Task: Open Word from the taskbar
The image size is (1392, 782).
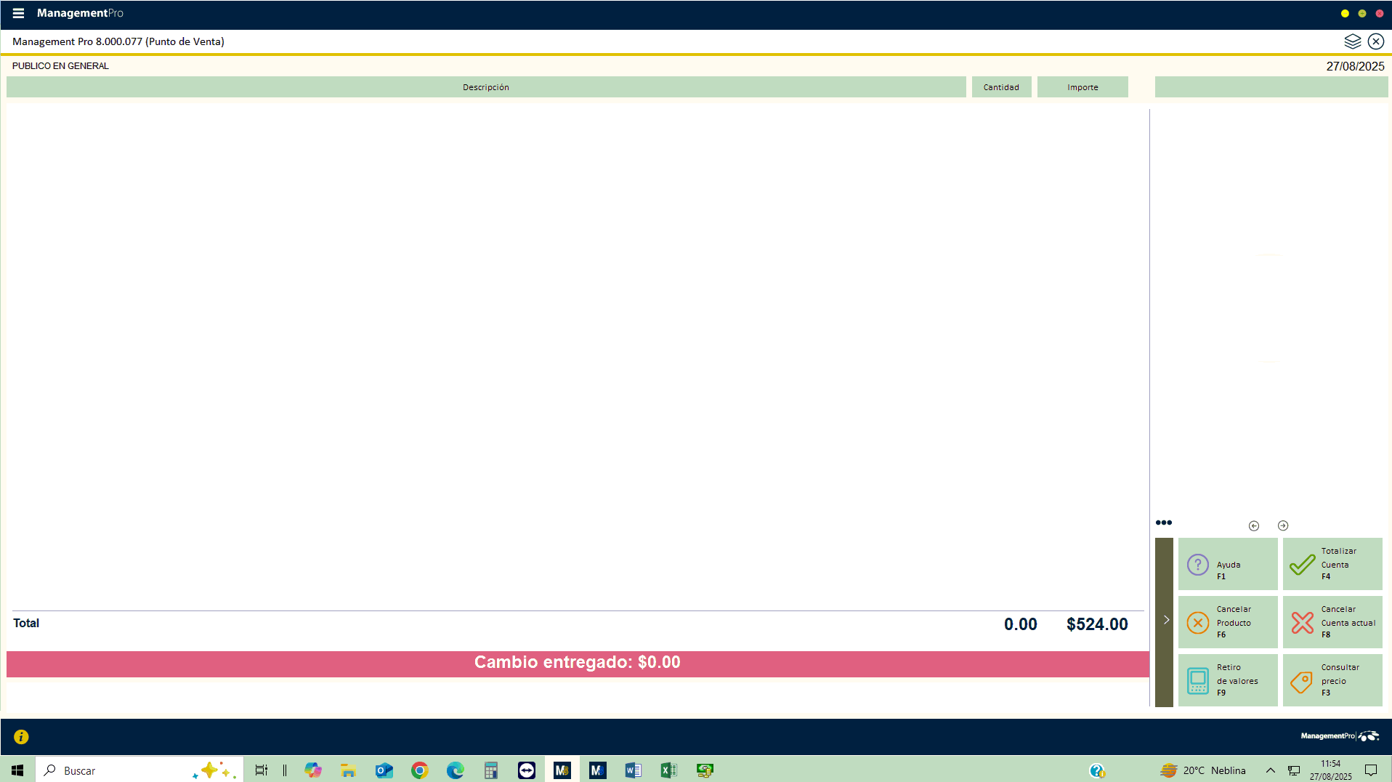Action: coord(633,770)
